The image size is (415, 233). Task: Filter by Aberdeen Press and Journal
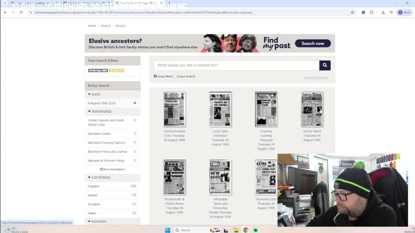[107, 152]
